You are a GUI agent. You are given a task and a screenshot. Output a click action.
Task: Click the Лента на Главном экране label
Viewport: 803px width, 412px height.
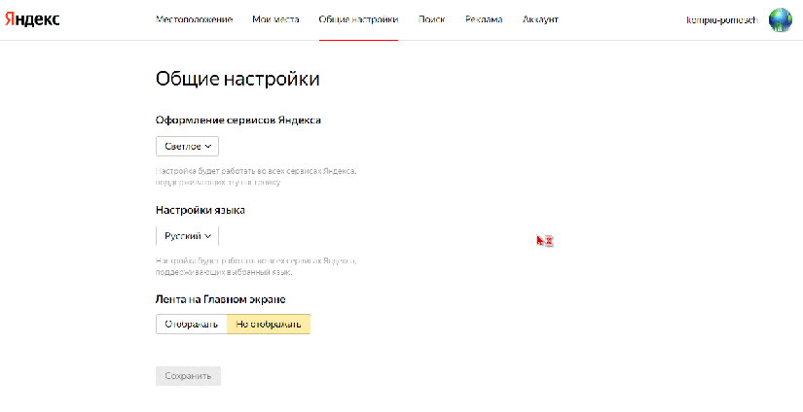[221, 299]
